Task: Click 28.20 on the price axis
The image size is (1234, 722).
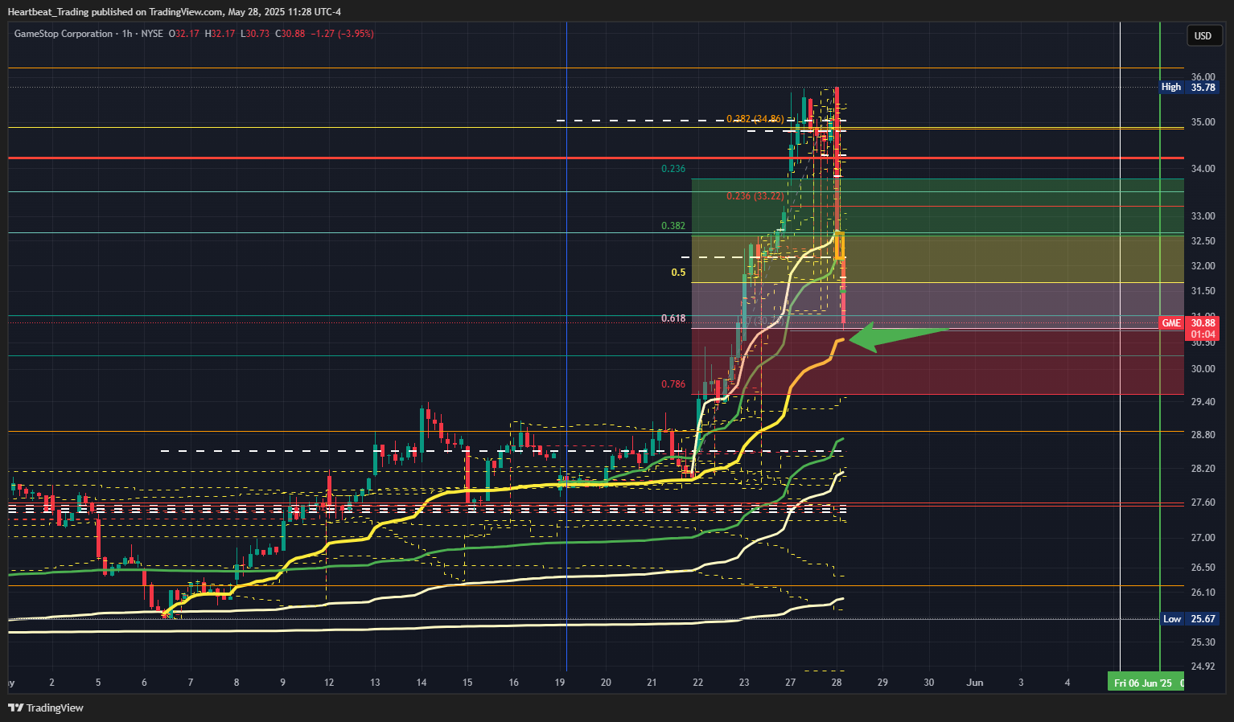Action: click(x=1203, y=469)
